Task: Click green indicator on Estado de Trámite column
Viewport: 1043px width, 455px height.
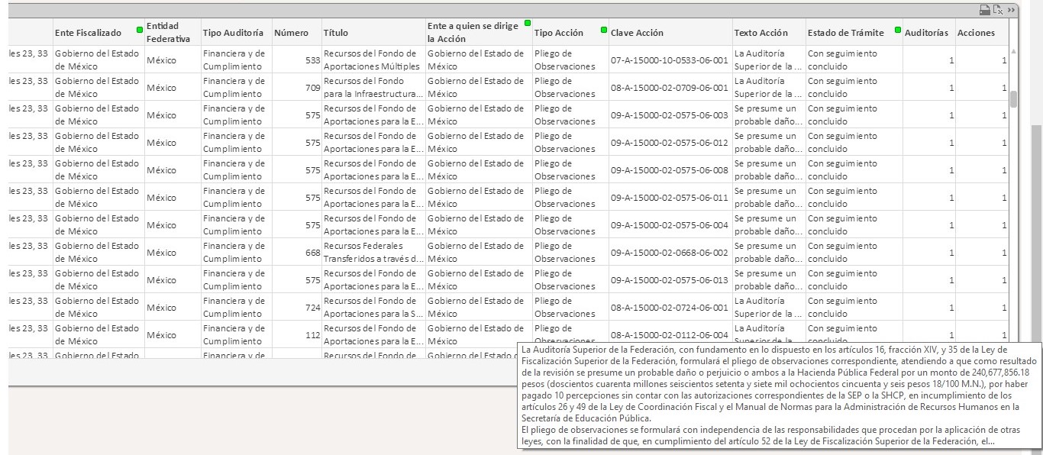Action: [x=898, y=30]
